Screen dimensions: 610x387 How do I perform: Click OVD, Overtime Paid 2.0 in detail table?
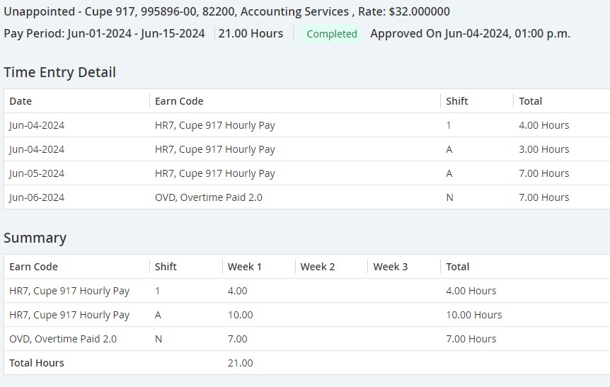[x=209, y=197]
